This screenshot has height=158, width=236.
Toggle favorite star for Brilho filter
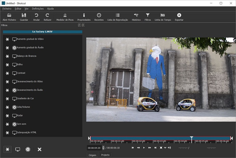coord(7,65)
